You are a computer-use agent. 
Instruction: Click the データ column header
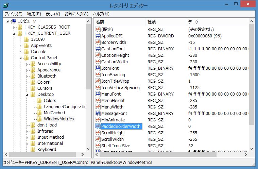click(x=218, y=22)
